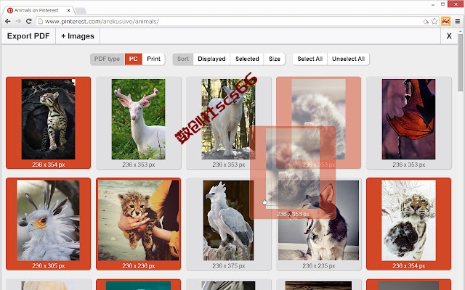
Task: Close the export panel with X
Action: point(449,36)
